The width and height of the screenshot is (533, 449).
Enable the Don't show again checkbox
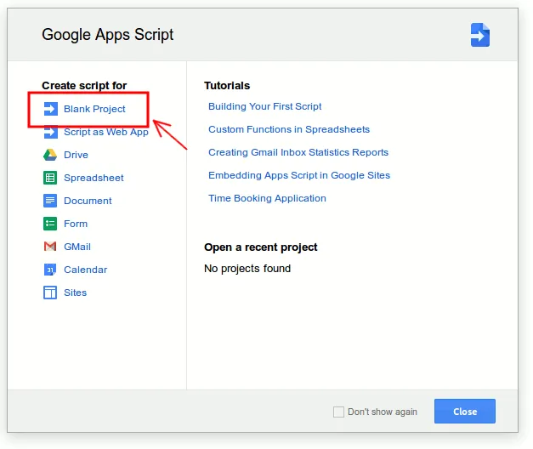click(x=338, y=412)
